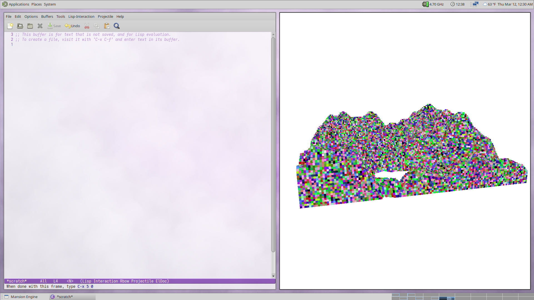The image size is (534, 300).
Task: Click the scrollbar down arrow in the editor
Action: [273, 276]
